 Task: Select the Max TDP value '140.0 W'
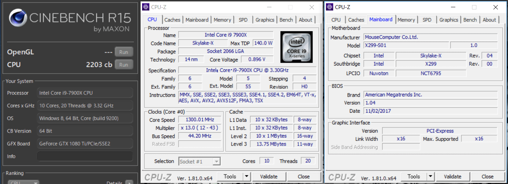click(x=263, y=43)
